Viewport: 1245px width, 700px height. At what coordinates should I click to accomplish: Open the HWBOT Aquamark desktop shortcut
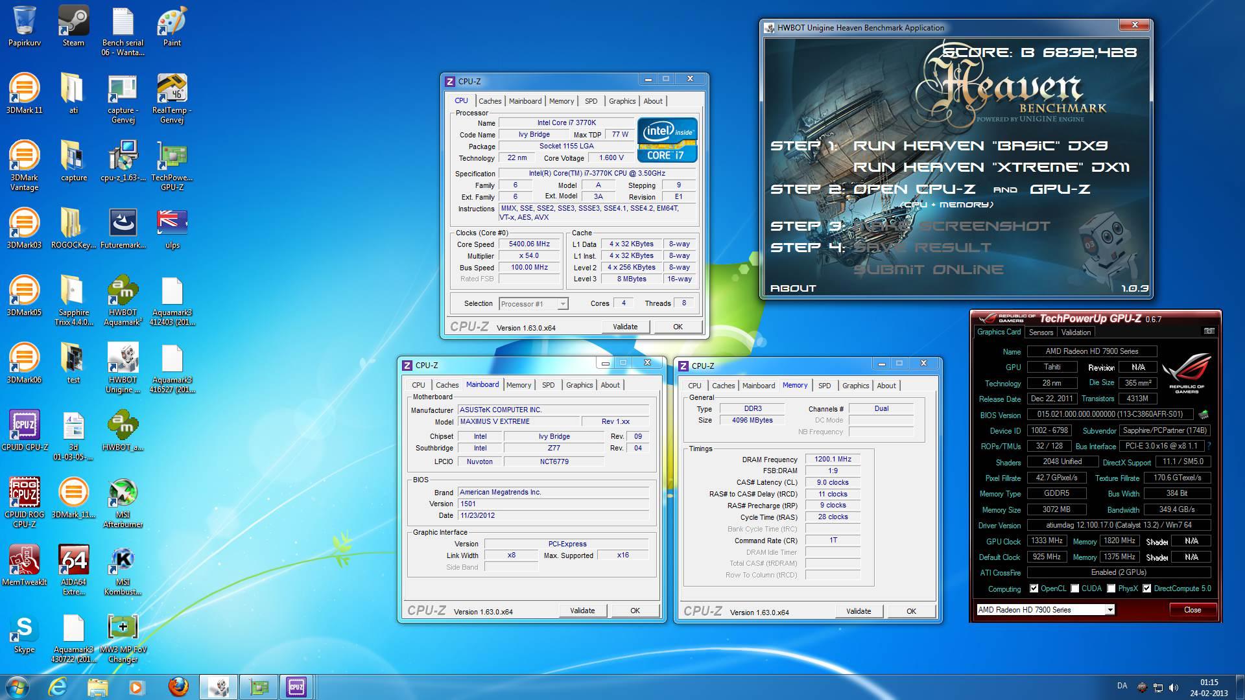pyautogui.click(x=123, y=301)
